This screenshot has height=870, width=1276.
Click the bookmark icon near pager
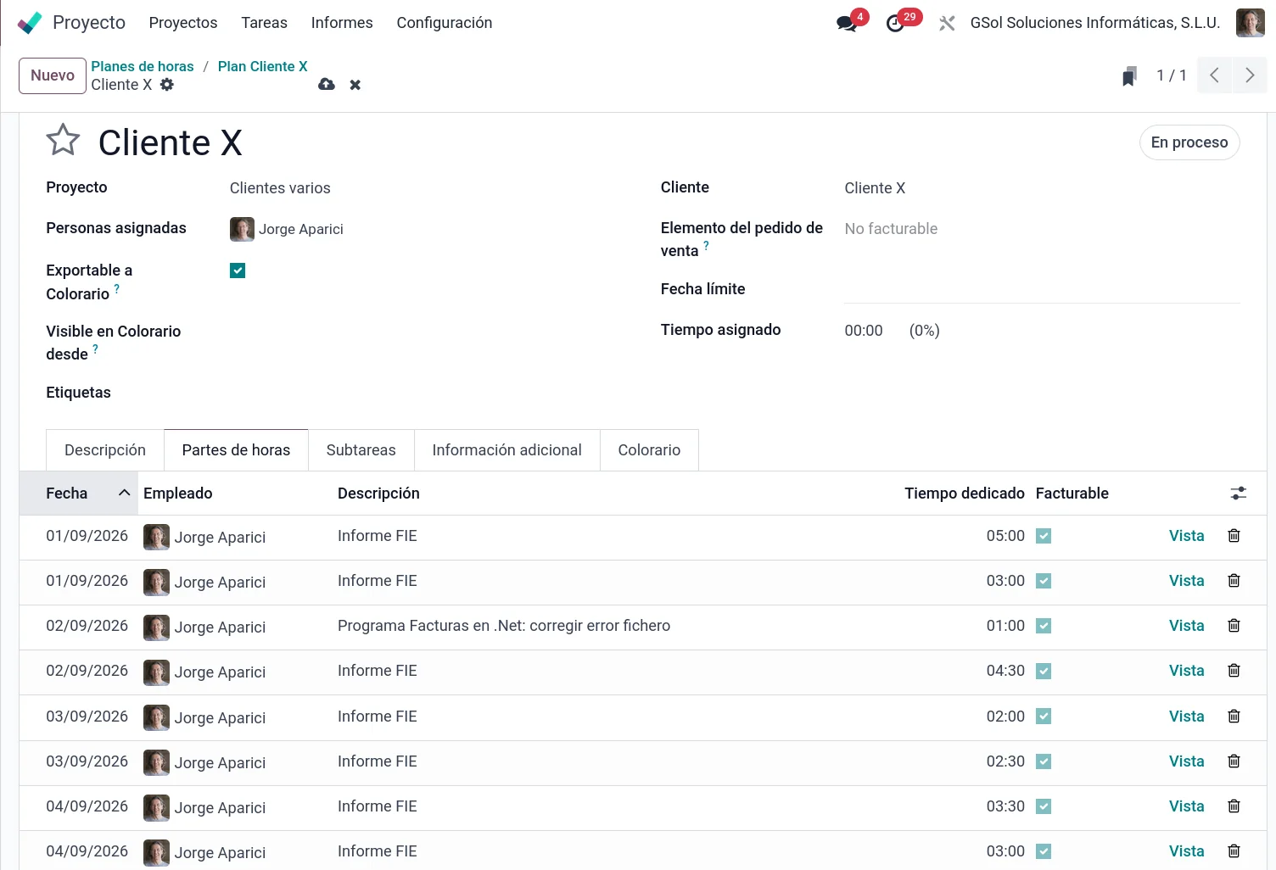click(x=1129, y=76)
